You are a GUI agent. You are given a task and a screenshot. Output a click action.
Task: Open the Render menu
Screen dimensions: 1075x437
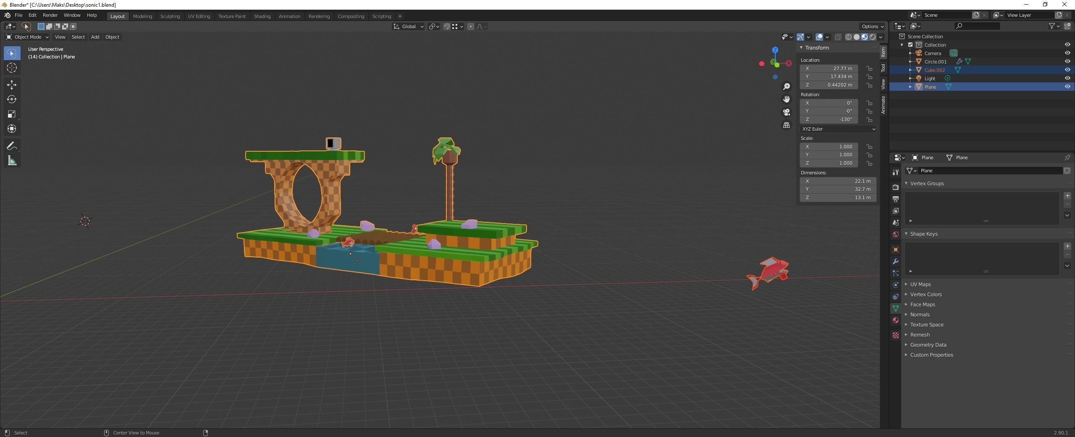click(x=50, y=15)
